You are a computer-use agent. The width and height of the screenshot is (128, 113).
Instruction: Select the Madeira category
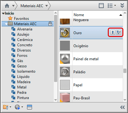pos(24,82)
